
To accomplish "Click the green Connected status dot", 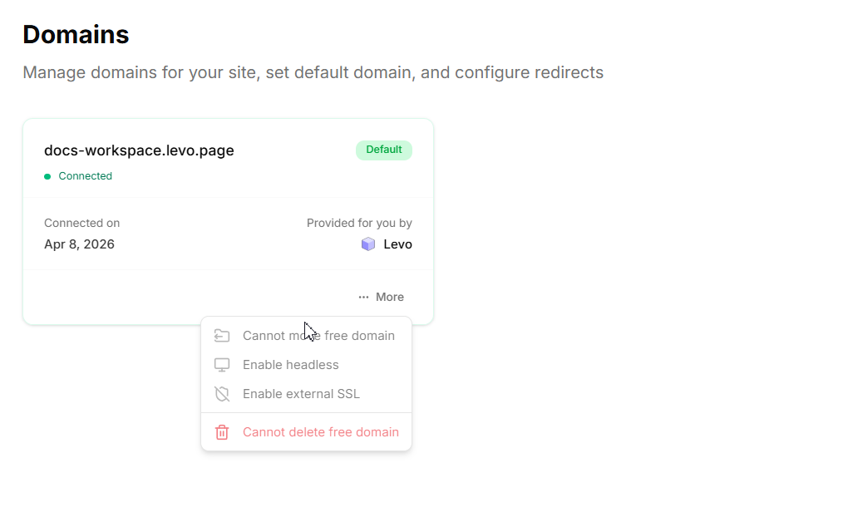I will point(47,176).
